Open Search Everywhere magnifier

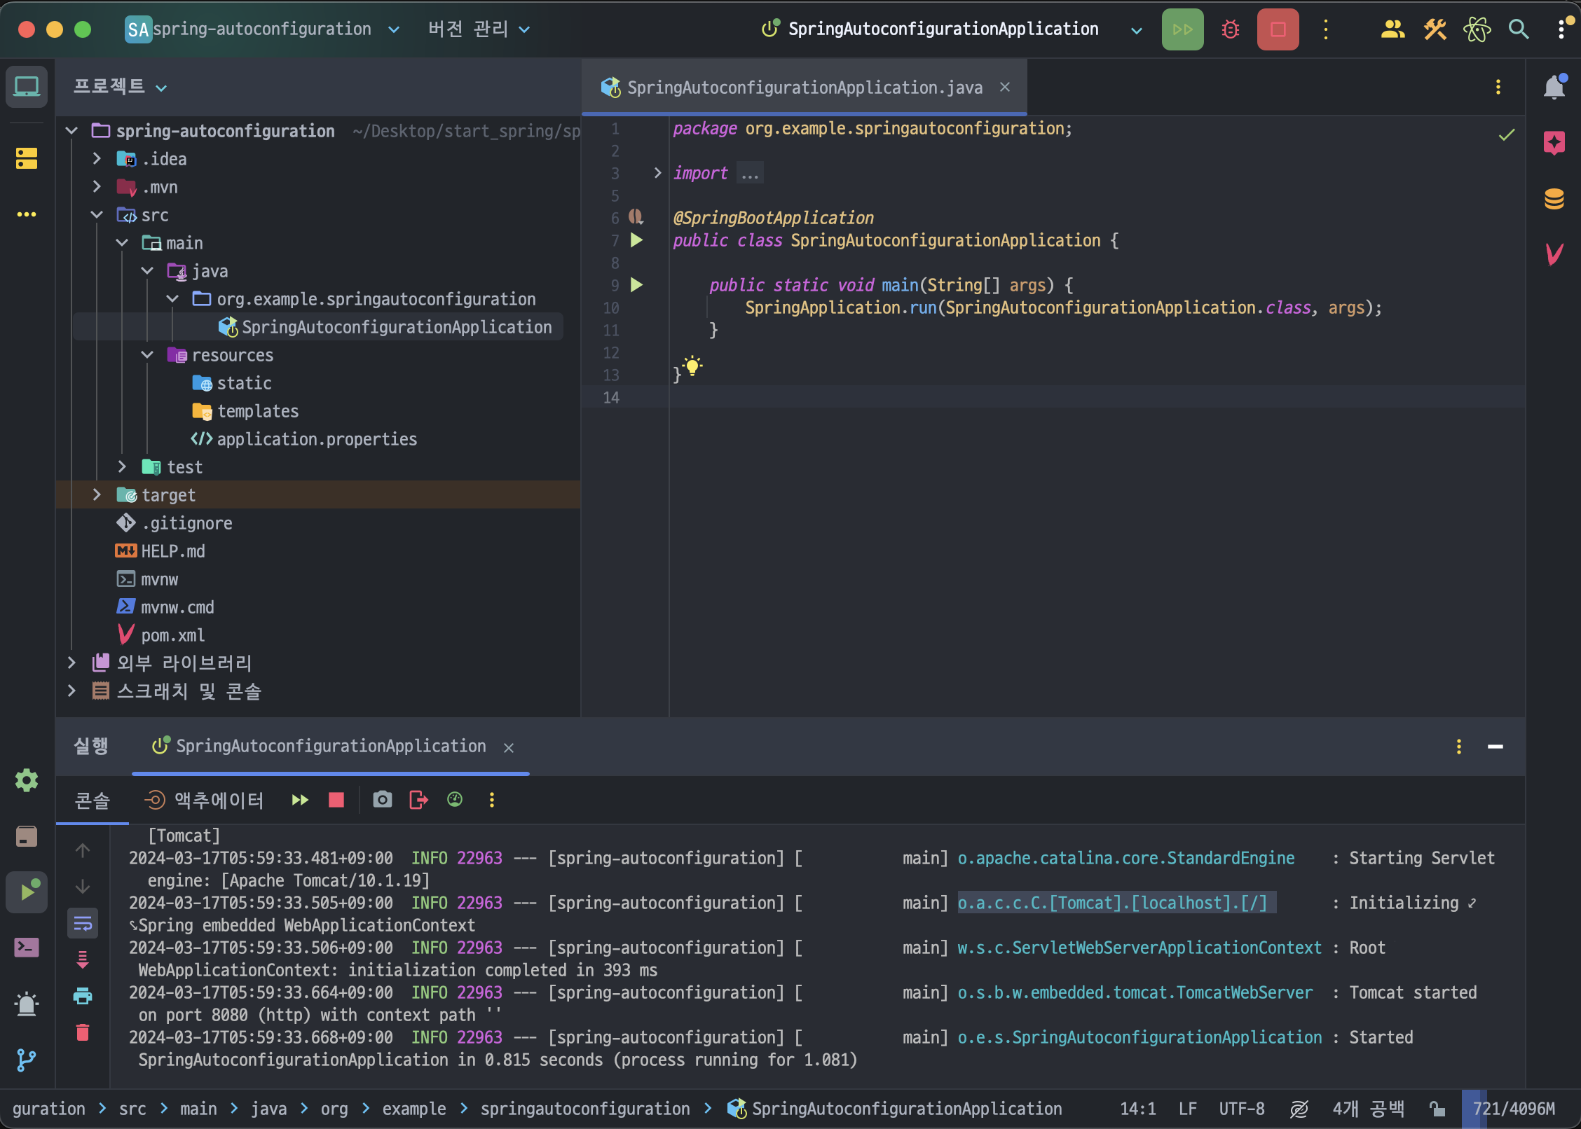click(x=1519, y=29)
